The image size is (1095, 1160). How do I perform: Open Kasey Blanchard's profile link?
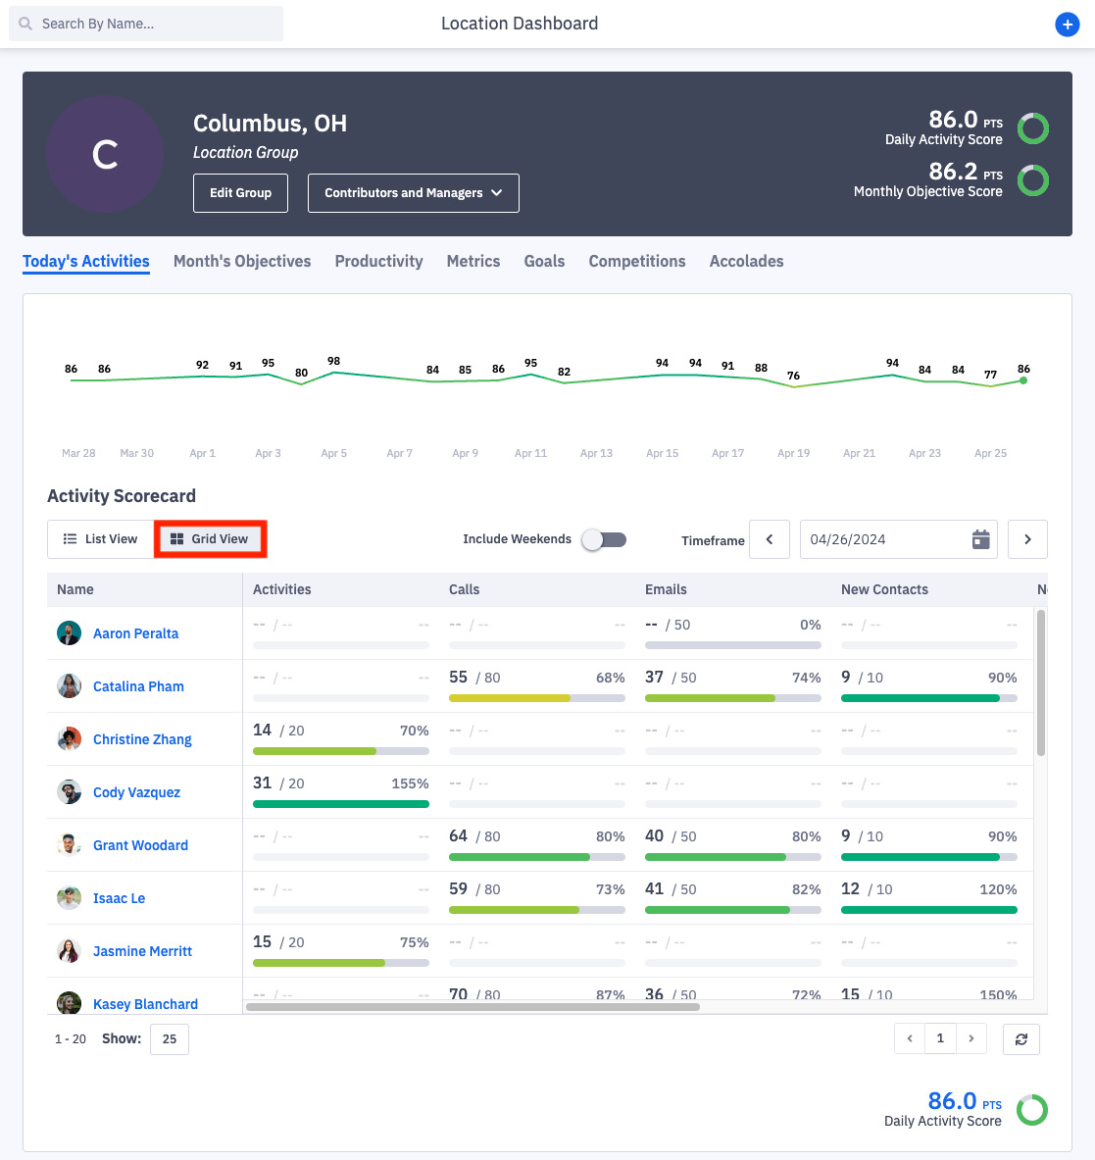click(146, 1004)
